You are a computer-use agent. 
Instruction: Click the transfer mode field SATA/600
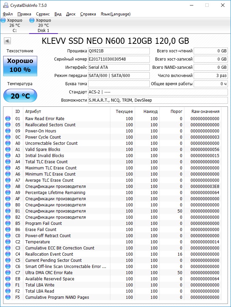pyautogui.click(x=119, y=76)
